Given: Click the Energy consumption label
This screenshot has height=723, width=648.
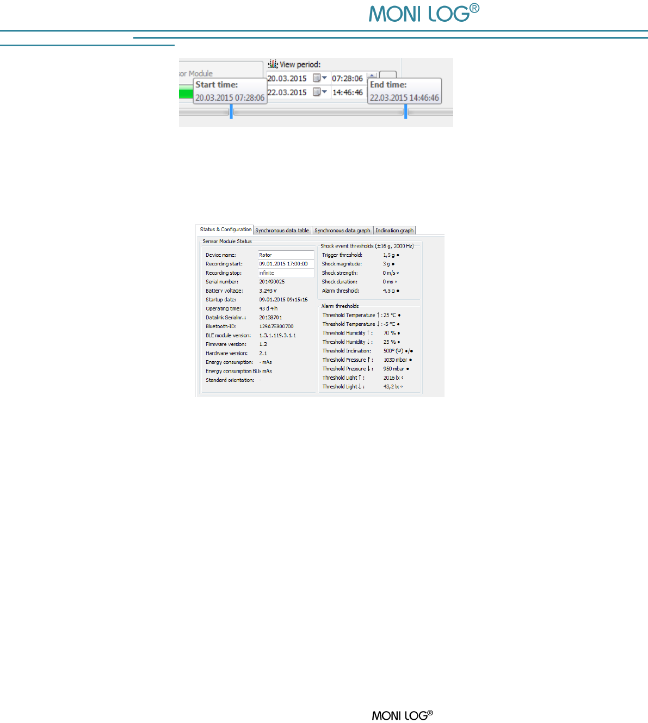Looking at the screenshot, I should pos(229,362).
